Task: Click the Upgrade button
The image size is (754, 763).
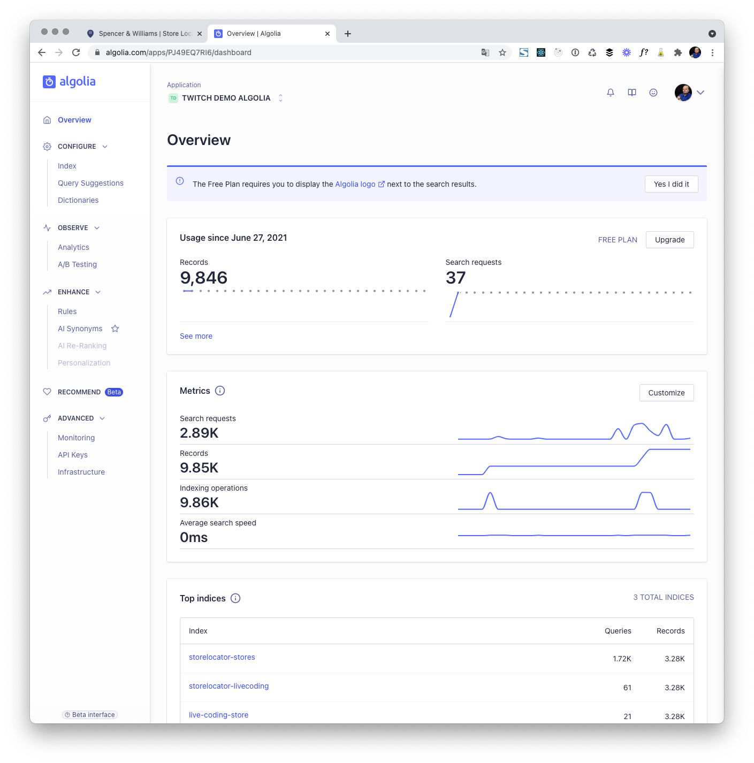Action: (x=670, y=240)
